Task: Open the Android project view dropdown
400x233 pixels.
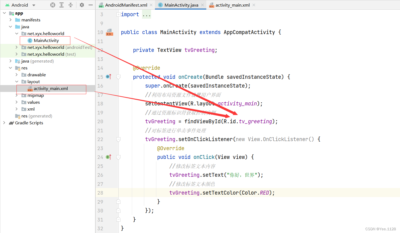Action: (x=34, y=5)
